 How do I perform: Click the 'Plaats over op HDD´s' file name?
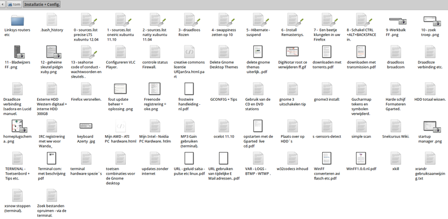pyautogui.click(x=292, y=139)
